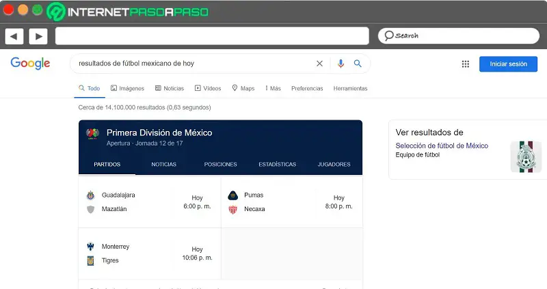This screenshot has height=289, width=547.
Task: Select the Todo results tab
Action: (90, 89)
